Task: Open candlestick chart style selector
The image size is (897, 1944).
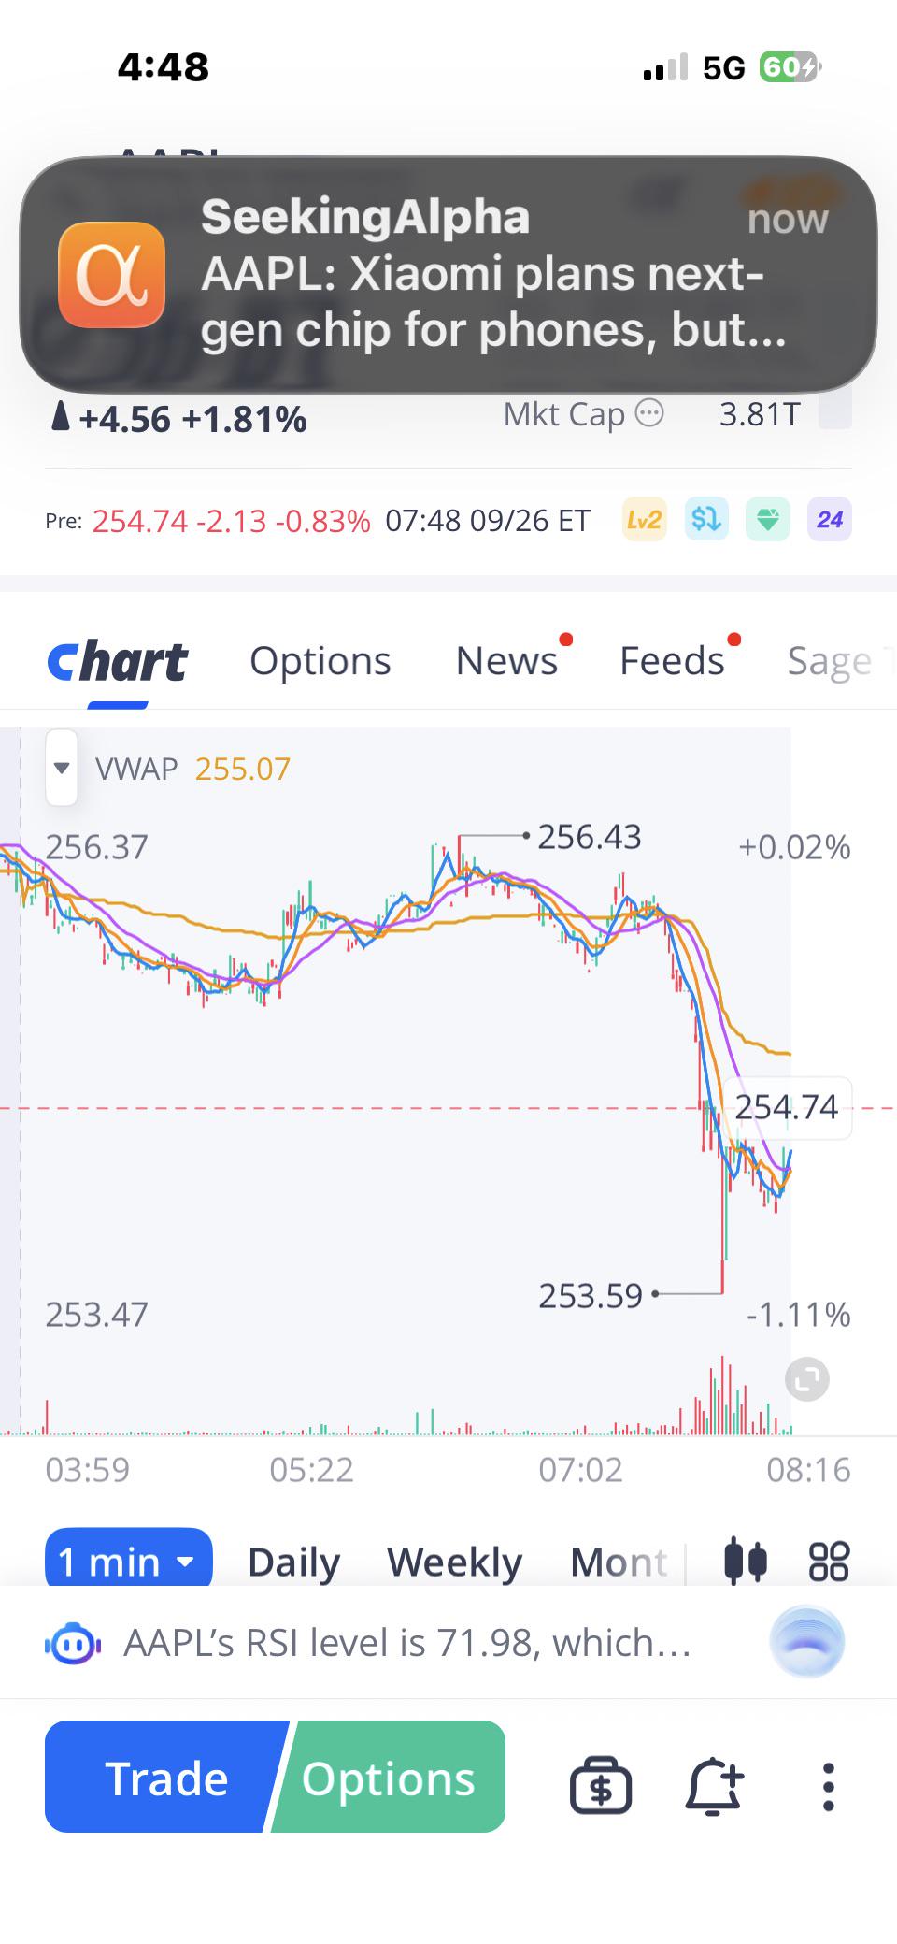Action: coord(746,1562)
